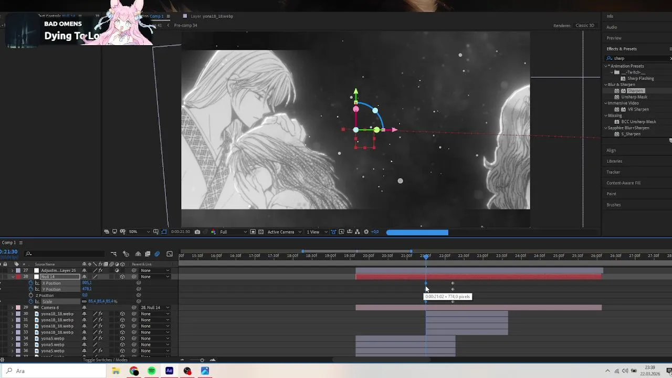Click layer 28 red label color swatch
This screenshot has height=378, width=672.
[18, 277]
